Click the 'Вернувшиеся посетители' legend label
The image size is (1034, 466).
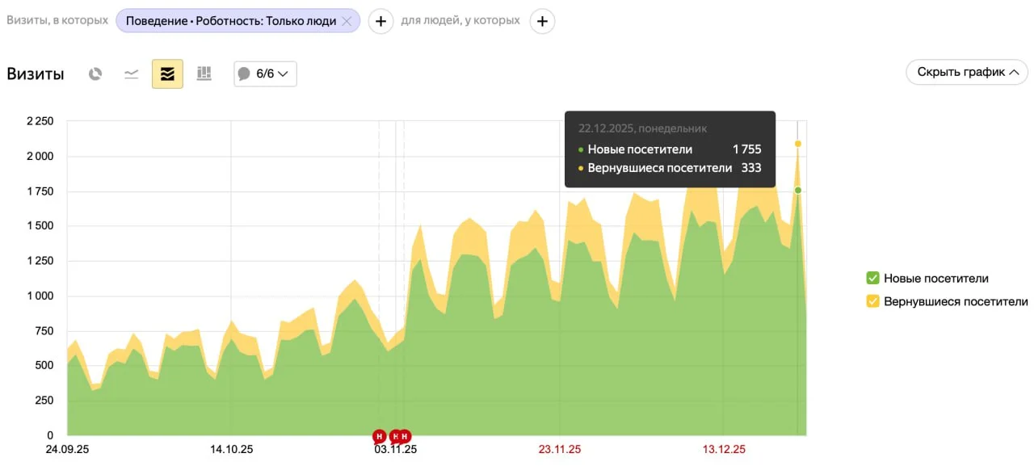(956, 301)
